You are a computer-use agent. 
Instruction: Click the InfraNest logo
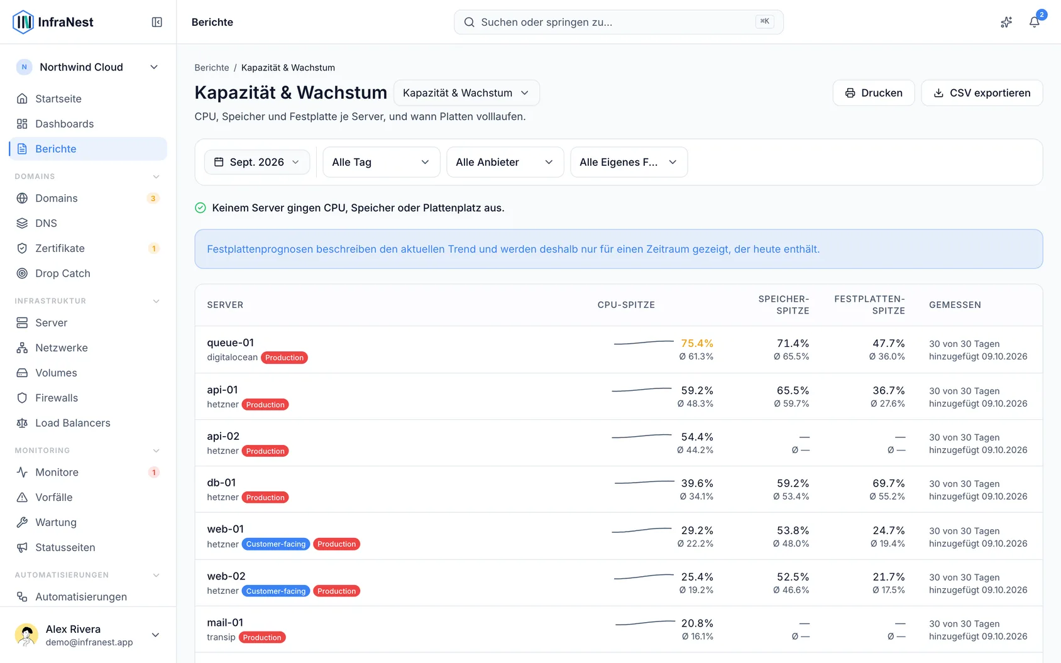[x=53, y=22]
